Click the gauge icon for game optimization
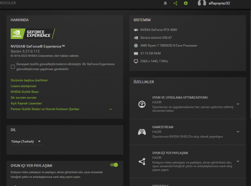The image size is (251, 186). click(x=142, y=104)
